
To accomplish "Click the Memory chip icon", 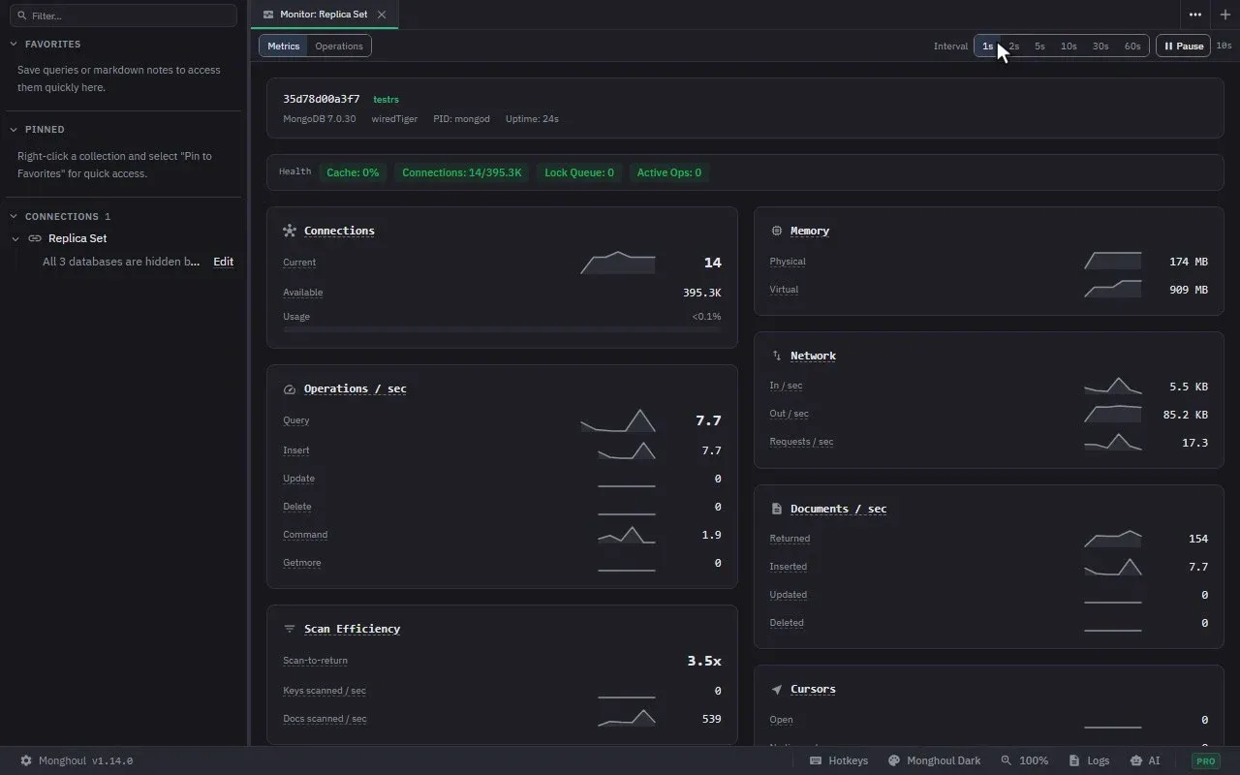I will pos(776,231).
